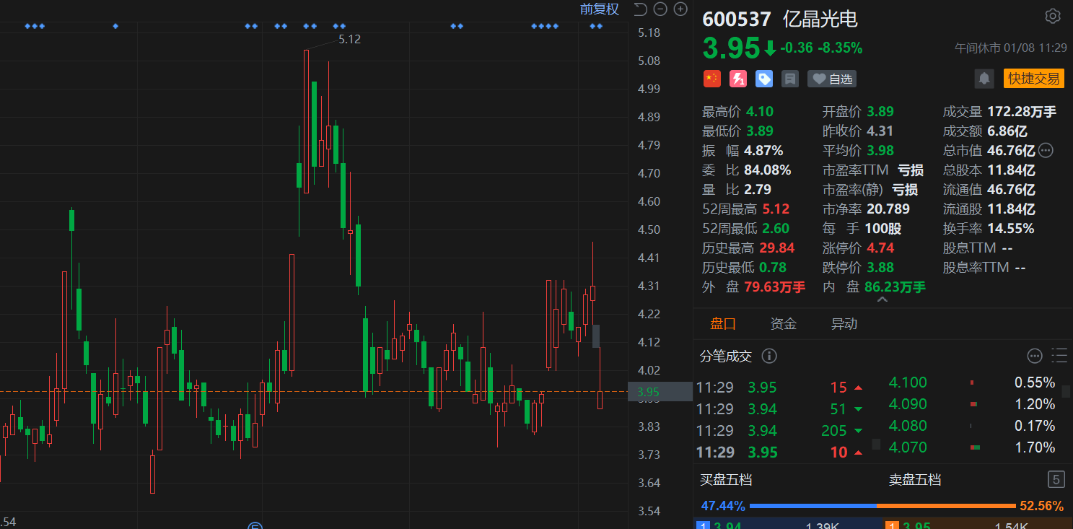1073x529 pixels.
Task: Click the buy/sell ratio bar
Action: point(882,506)
